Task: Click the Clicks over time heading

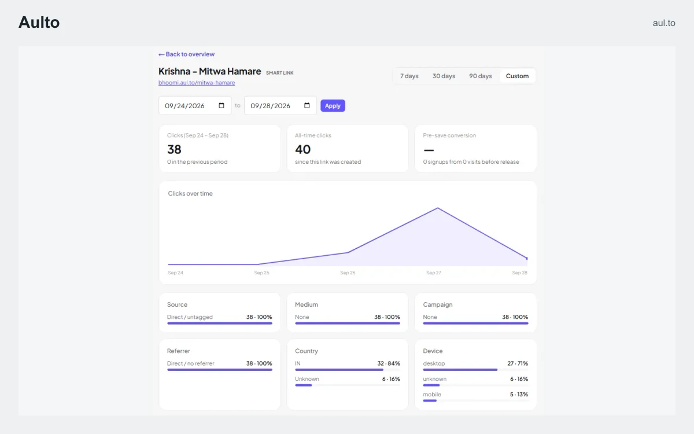Action: [x=190, y=194]
